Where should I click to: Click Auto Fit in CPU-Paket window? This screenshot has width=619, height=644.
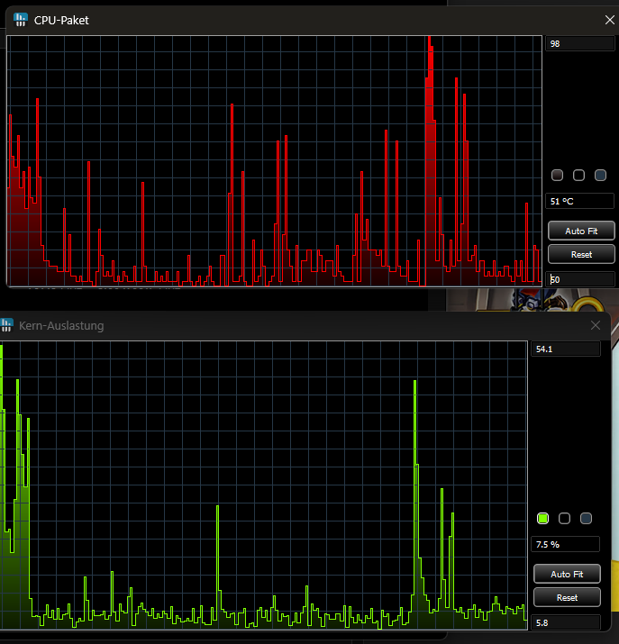click(581, 231)
